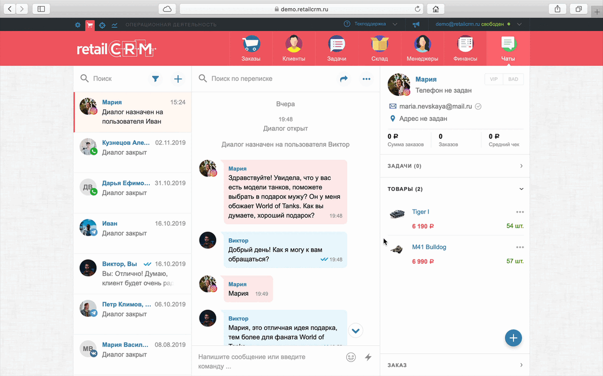Open the Техподдержка help menu
Image resolution: width=603 pixels, height=376 pixels.
370,24
